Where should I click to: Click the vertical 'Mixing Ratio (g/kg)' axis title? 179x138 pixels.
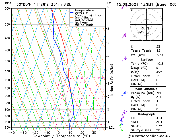click(112, 80)
